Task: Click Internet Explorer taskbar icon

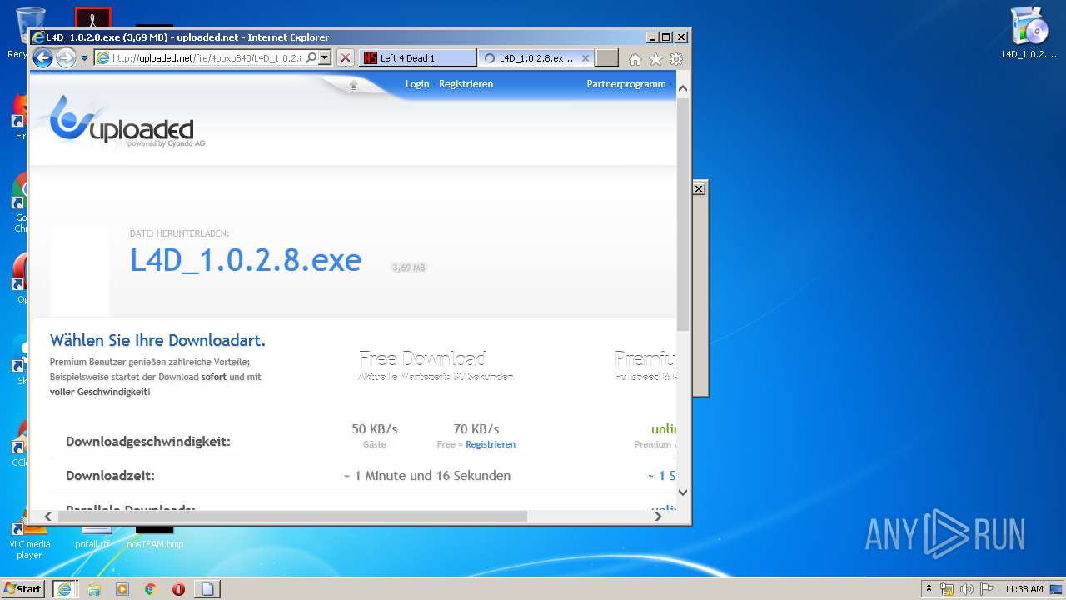Action: (x=64, y=588)
